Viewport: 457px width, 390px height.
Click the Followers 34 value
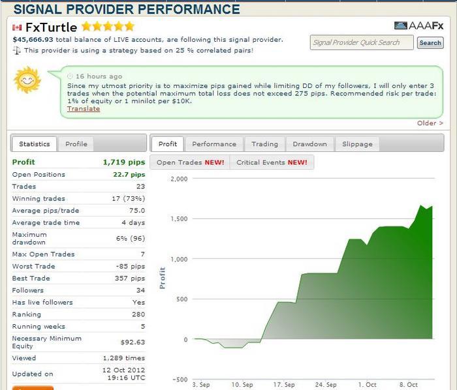140,290
